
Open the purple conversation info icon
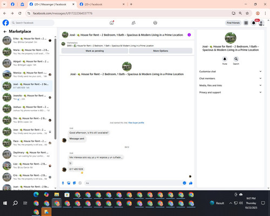189,35
